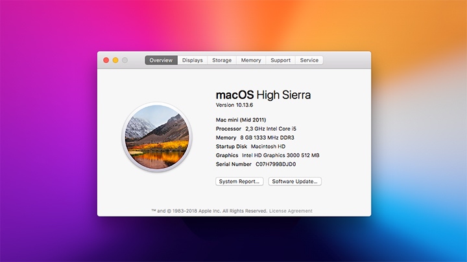Switch to the Service tab

(309, 60)
